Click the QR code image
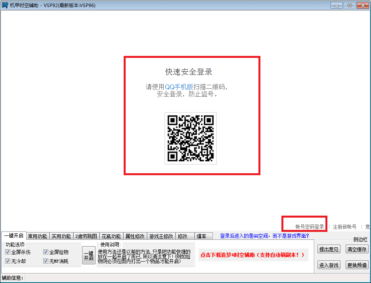Image resolution: width=371 pixels, height=283 pixels. (191, 138)
